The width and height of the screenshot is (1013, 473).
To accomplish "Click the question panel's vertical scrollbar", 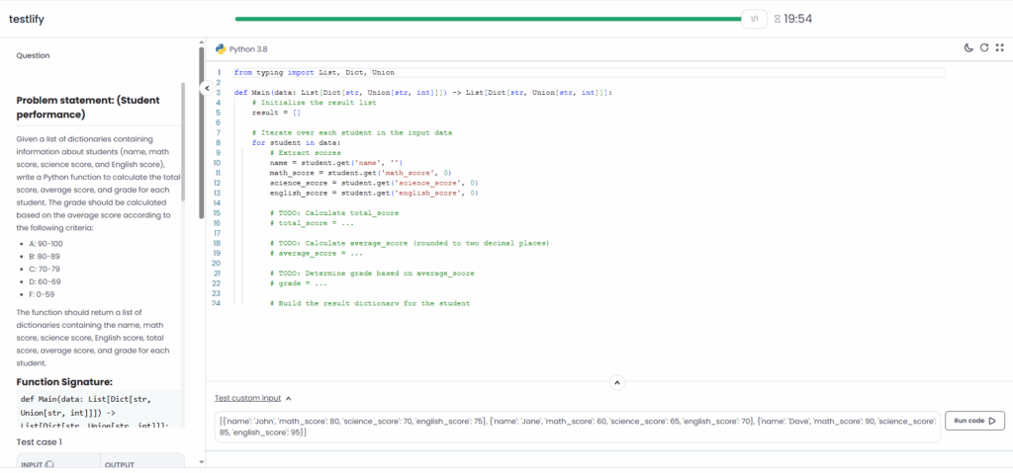I will 201,133.
